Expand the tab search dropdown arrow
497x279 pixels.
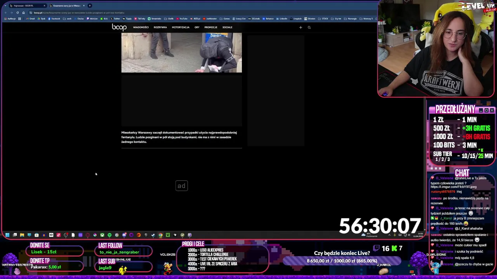5,5
